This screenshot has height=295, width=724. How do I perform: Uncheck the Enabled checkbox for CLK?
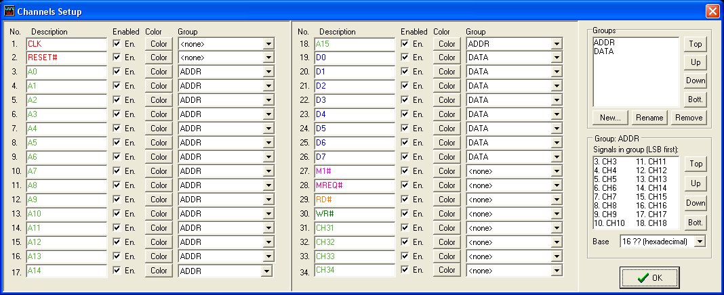click(118, 43)
